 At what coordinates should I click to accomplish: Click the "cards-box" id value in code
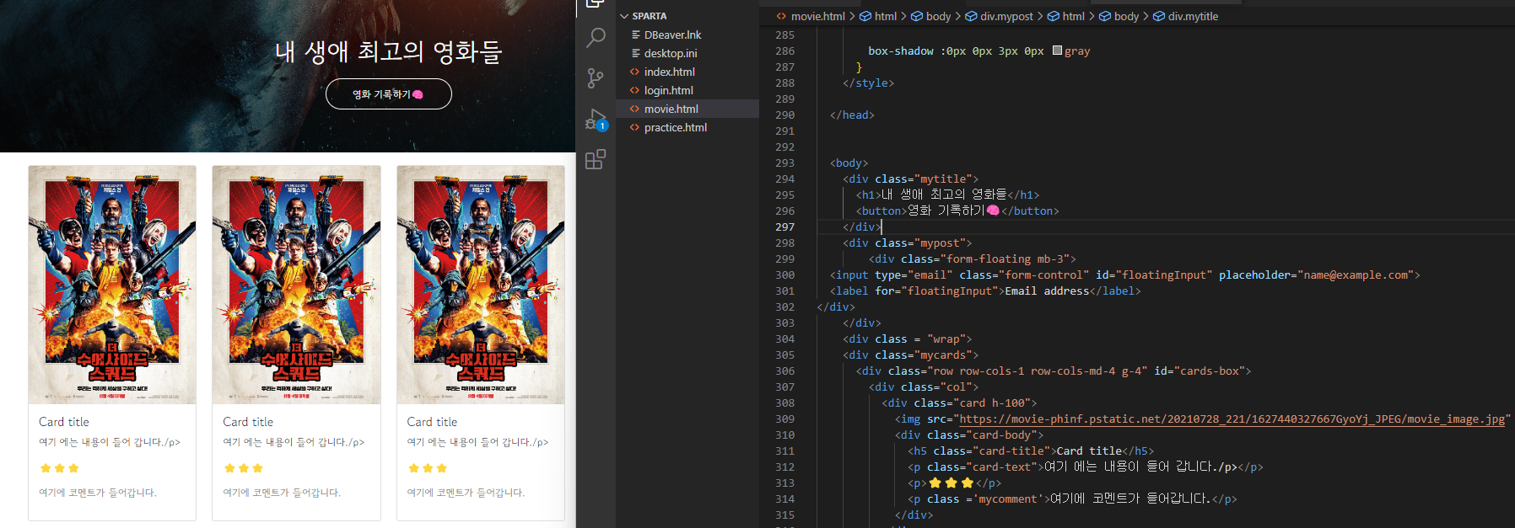(1209, 371)
